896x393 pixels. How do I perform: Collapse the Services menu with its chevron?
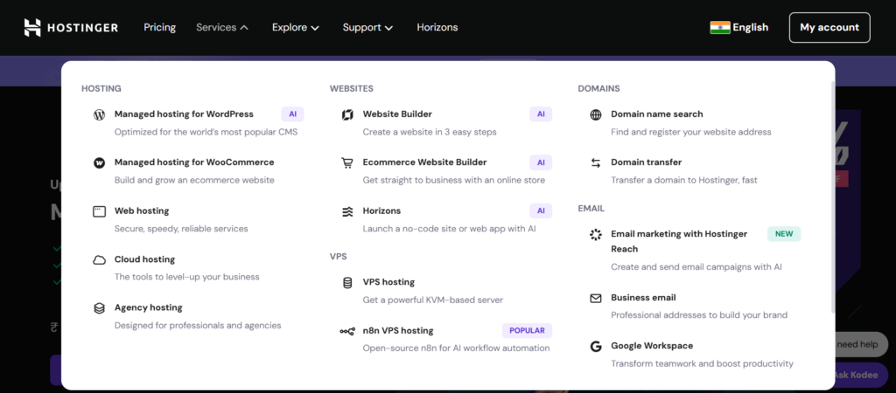click(x=244, y=27)
